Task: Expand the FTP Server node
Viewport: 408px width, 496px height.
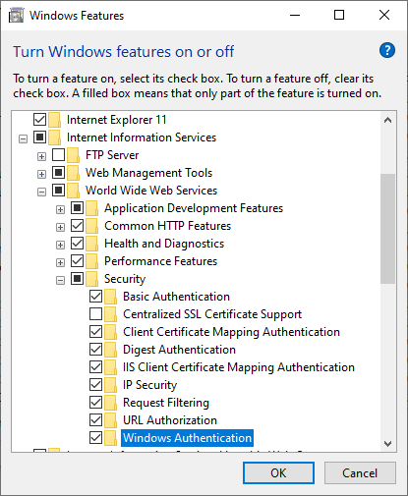Action: (41, 156)
